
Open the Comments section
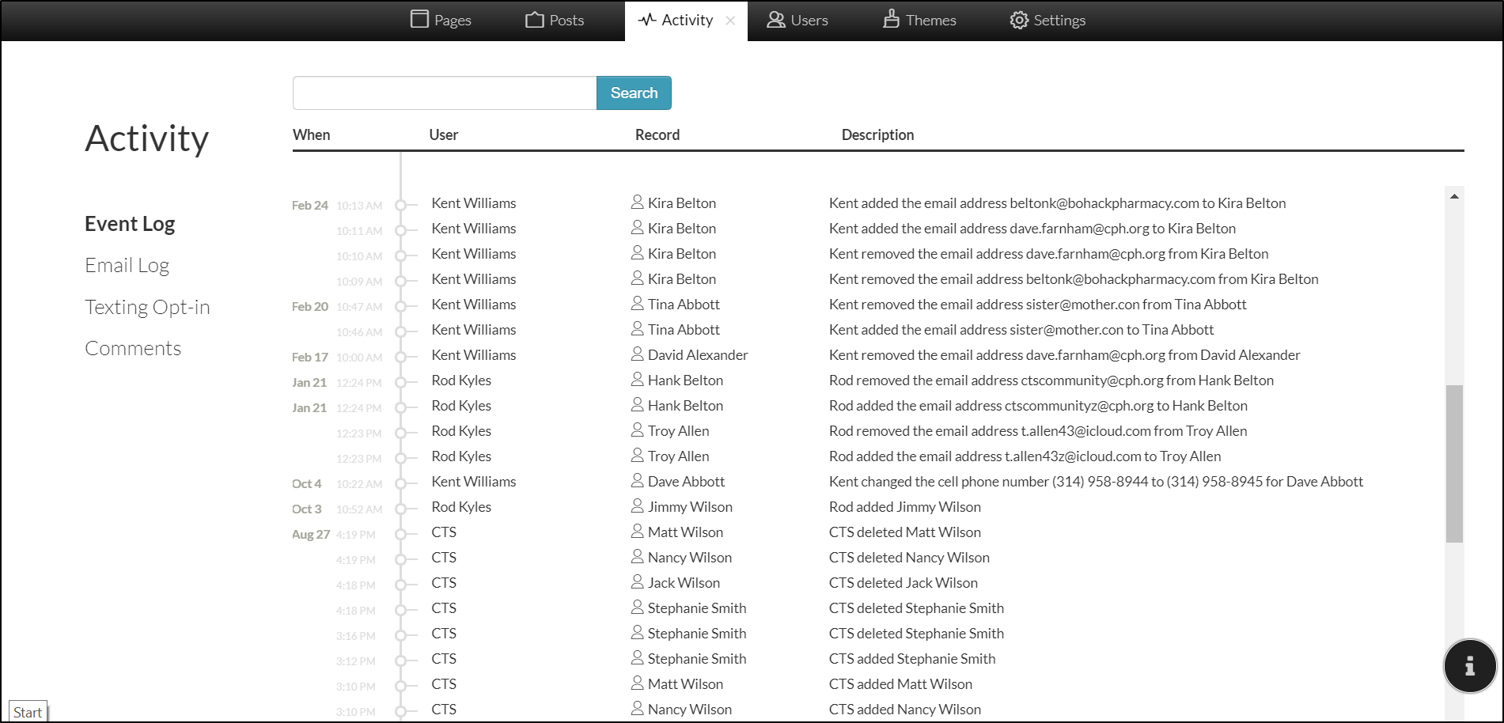point(133,349)
